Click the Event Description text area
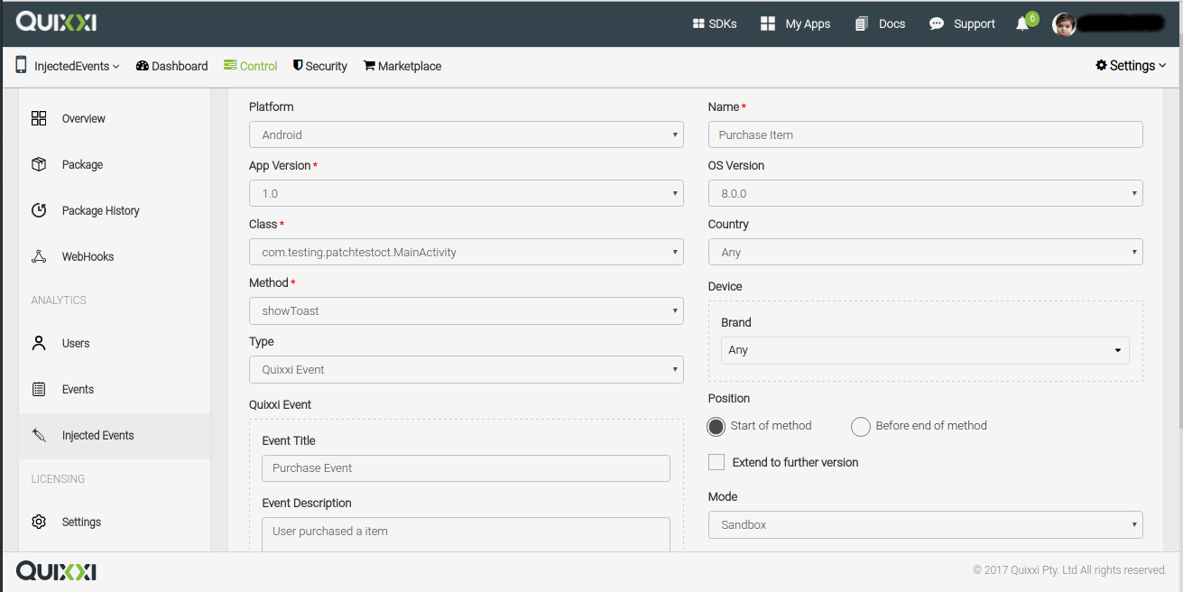This screenshot has height=592, width=1183. (x=466, y=534)
